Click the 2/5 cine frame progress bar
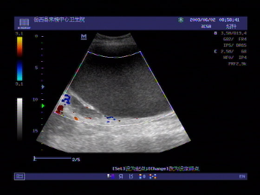The width and height of the screenshot is (260, 195). coord(52,158)
